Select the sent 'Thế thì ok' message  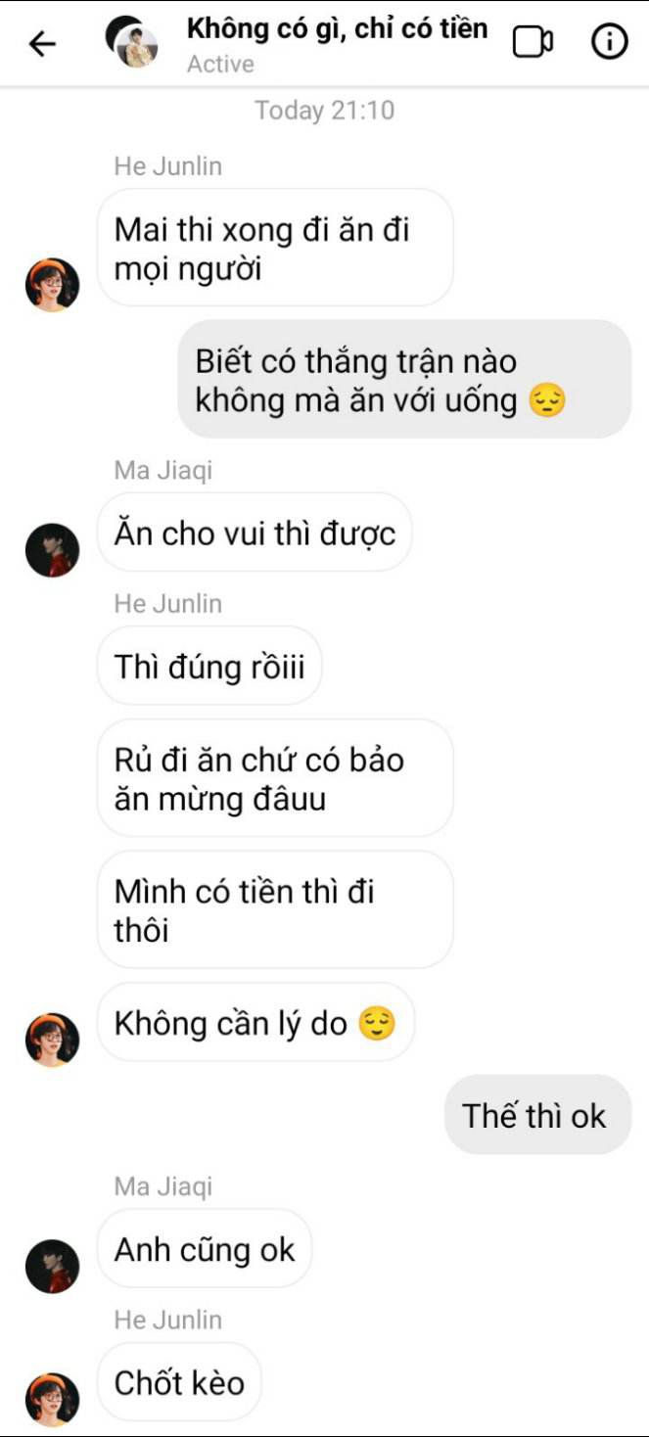(x=537, y=1115)
